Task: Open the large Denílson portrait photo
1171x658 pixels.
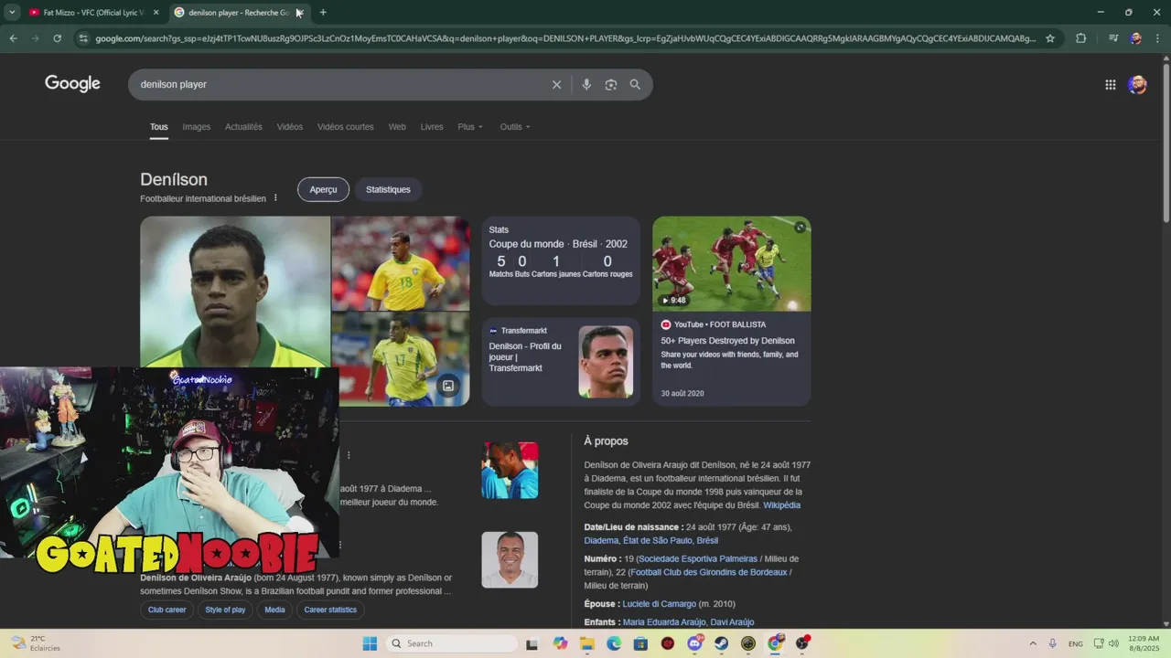Action: point(235,292)
